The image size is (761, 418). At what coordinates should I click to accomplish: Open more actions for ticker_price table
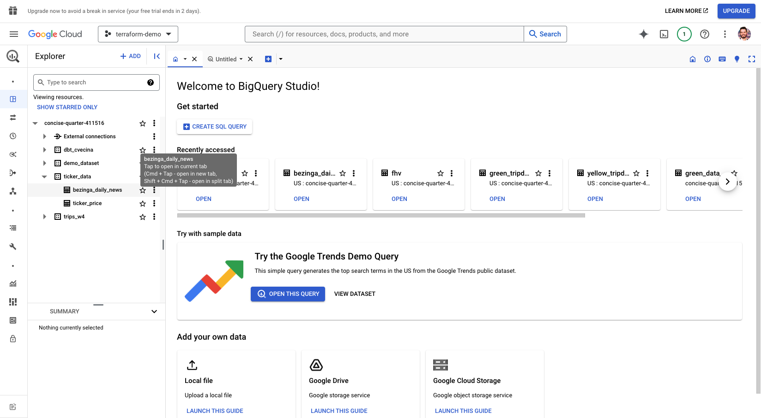pyautogui.click(x=154, y=203)
